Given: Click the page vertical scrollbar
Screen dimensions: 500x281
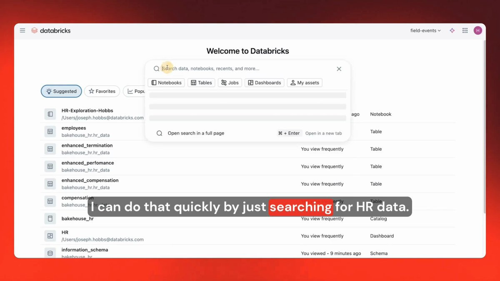Looking at the screenshot, I should (x=484, y=127).
